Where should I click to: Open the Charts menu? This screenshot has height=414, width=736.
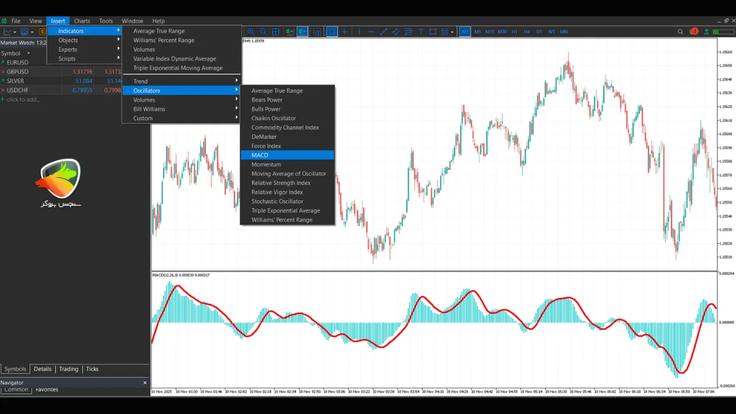[x=82, y=21]
